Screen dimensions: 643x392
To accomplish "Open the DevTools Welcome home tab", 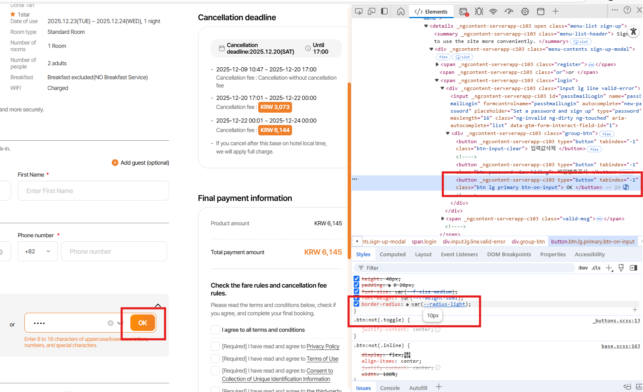I will click(x=400, y=12).
